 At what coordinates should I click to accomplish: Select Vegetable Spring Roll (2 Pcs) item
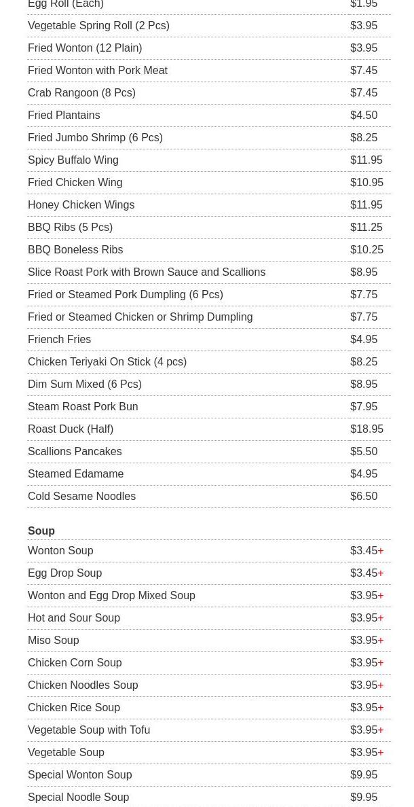209,26
